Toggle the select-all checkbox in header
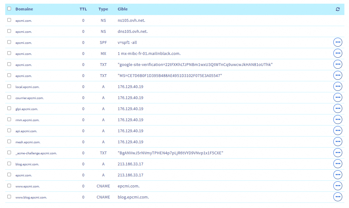This screenshot has height=208, width=349. tap(9, 9)
